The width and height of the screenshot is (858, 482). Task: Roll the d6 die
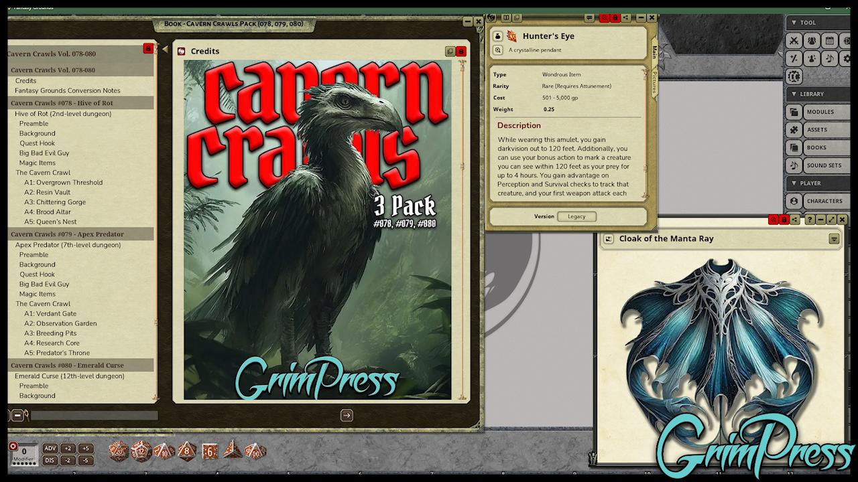tap(210, 451)
